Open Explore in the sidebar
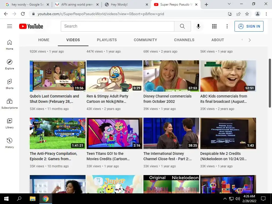 click(x=10, y=65)
